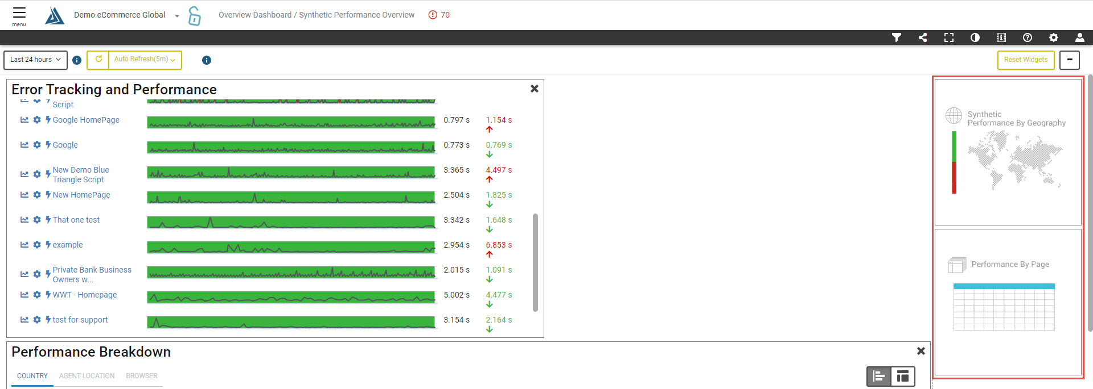Expand the Demo eCommerce Global account dropdown
This screenshot has width=1093, height=389.
coord(177,16)
